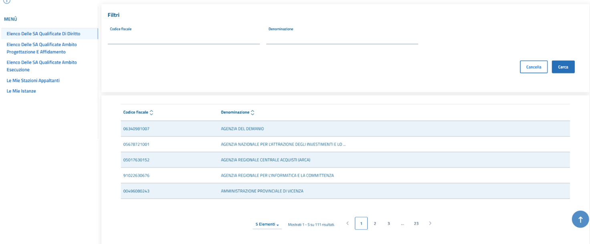
Task: Open the 5 Elementi page-size dropdown
Action: coord(267,224)
